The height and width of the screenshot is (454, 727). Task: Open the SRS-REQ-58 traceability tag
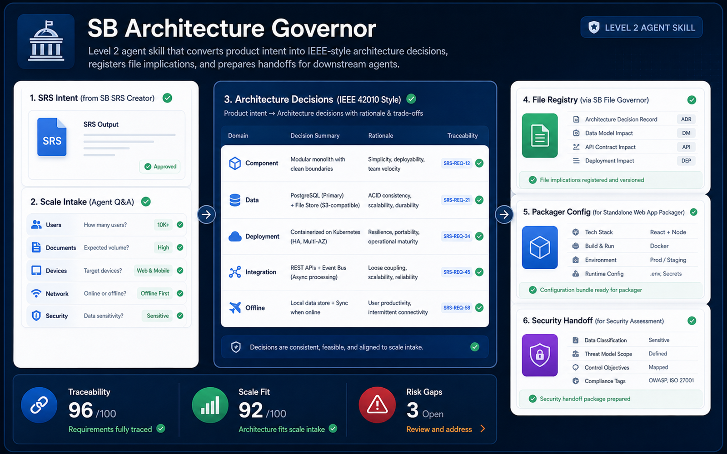coord(457,308)
